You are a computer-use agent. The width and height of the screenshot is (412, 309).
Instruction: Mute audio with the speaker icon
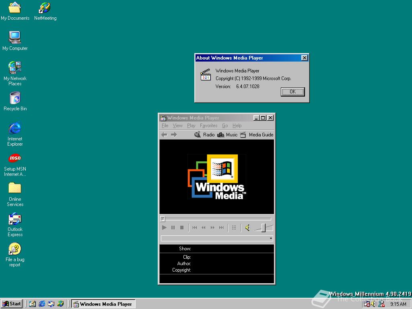coord(247,228)
